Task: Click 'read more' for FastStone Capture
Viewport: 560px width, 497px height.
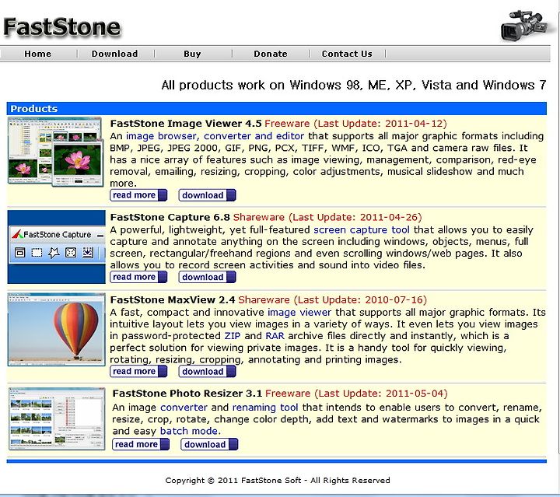Action: coord(138,277)
